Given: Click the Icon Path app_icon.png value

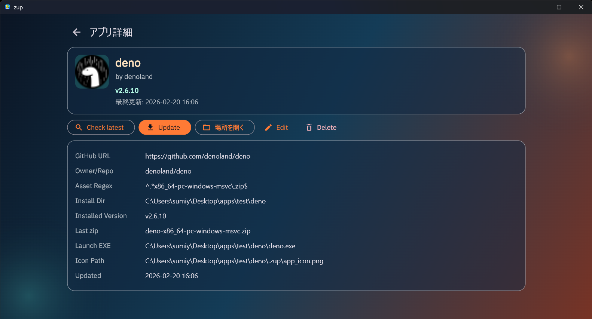Looking at the screenshot, I should click(x=234, y=261).
